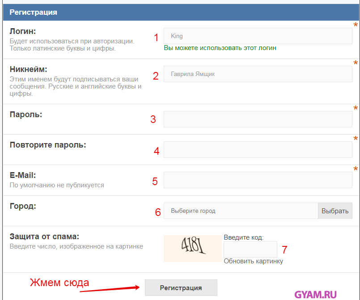Open the Выберите город city field
The width and height of the screenshot is (360, 300).
(241, 211)
